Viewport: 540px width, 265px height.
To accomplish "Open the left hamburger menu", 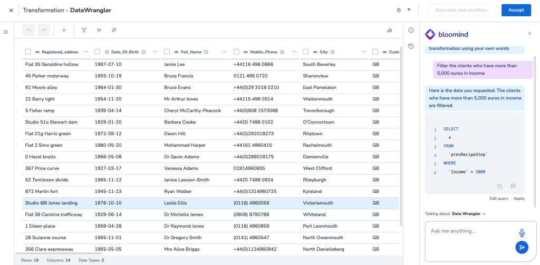I will pos(6,32).
